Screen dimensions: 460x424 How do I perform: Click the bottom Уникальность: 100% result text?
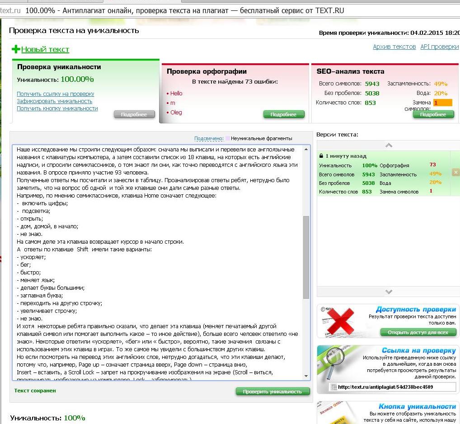click(47, 418)
